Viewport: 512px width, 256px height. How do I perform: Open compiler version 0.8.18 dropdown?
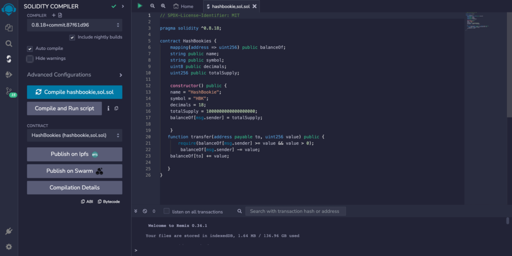pos(74,25)
